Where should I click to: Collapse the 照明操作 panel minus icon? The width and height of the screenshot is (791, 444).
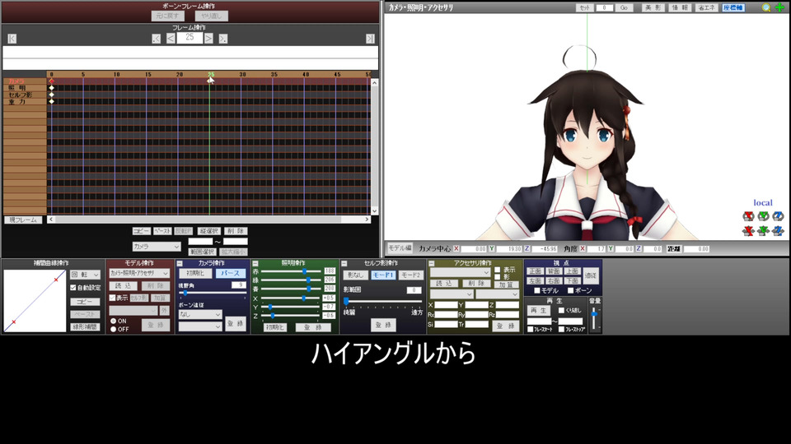point(255,263)
